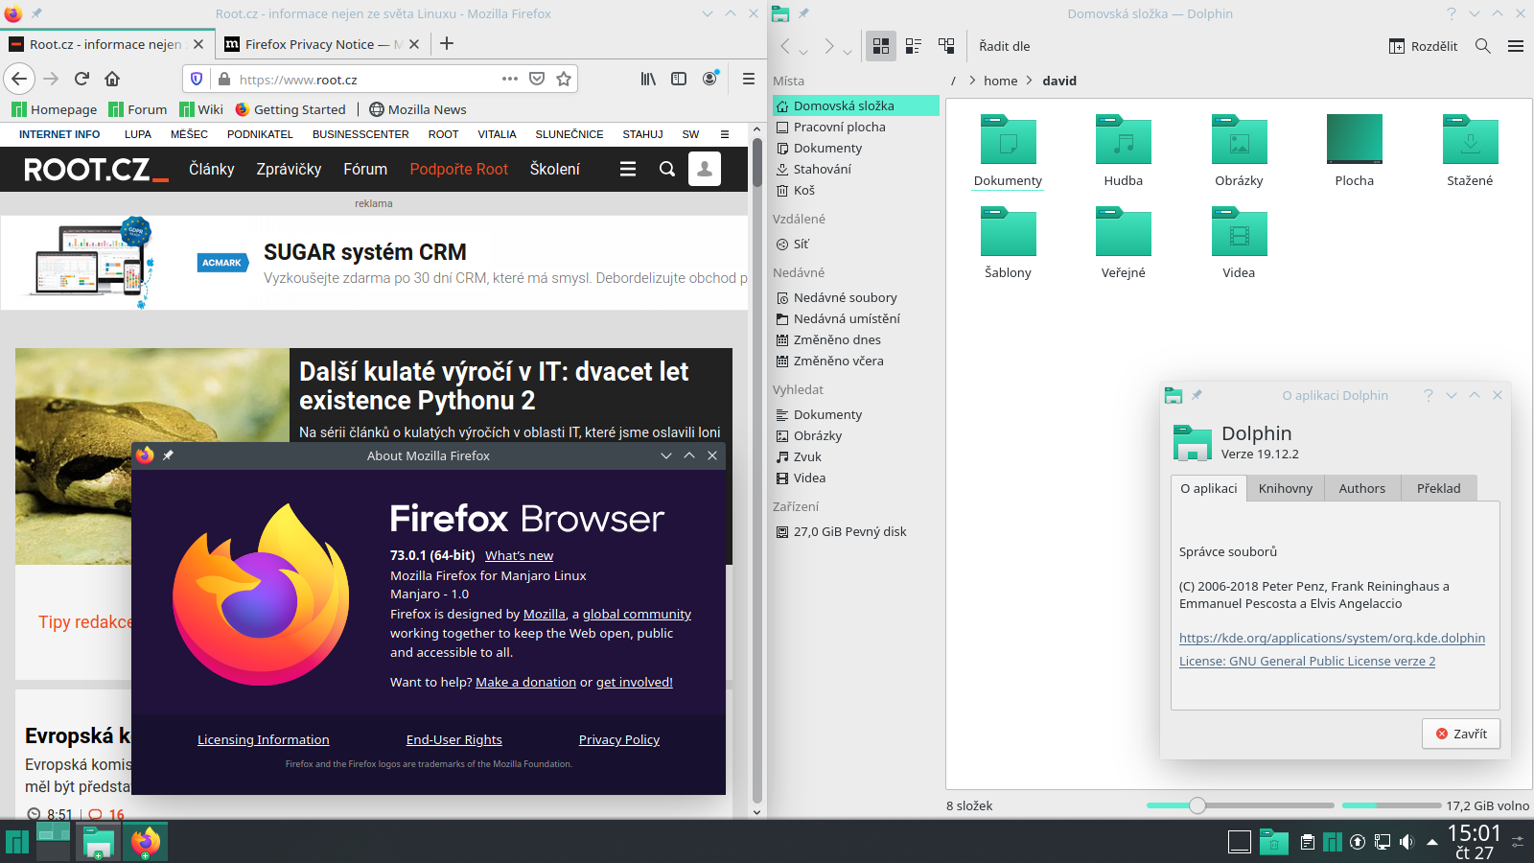Expand Dolphin forward history dropdown

(x=848, y=52)
